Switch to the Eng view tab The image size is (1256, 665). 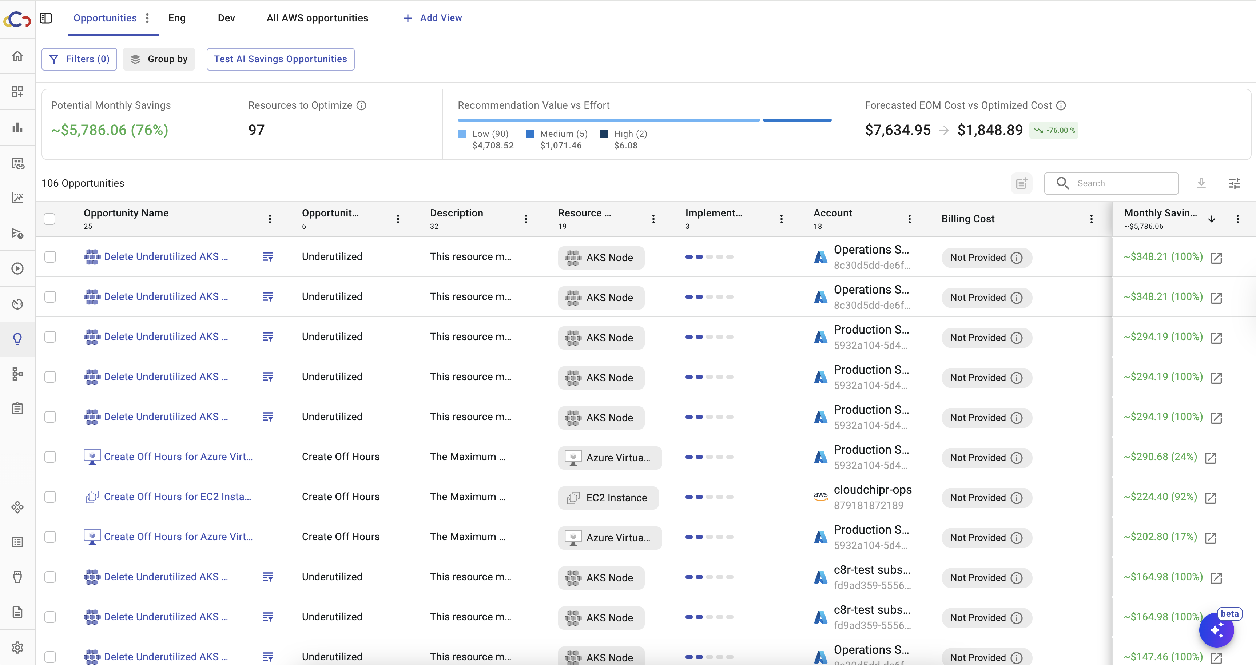176,18
